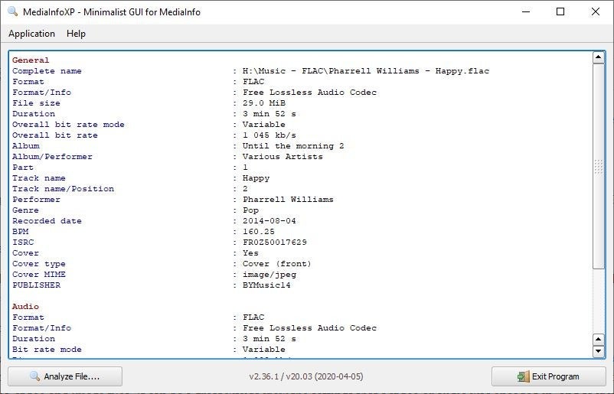614x394 pixels.
Task: Open the Application menu
Action: 31,34
